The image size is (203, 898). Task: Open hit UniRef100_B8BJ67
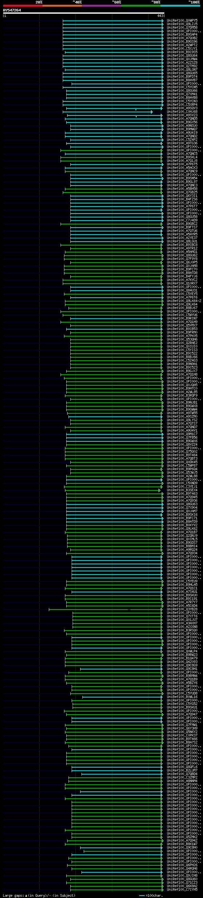[182, 308]
